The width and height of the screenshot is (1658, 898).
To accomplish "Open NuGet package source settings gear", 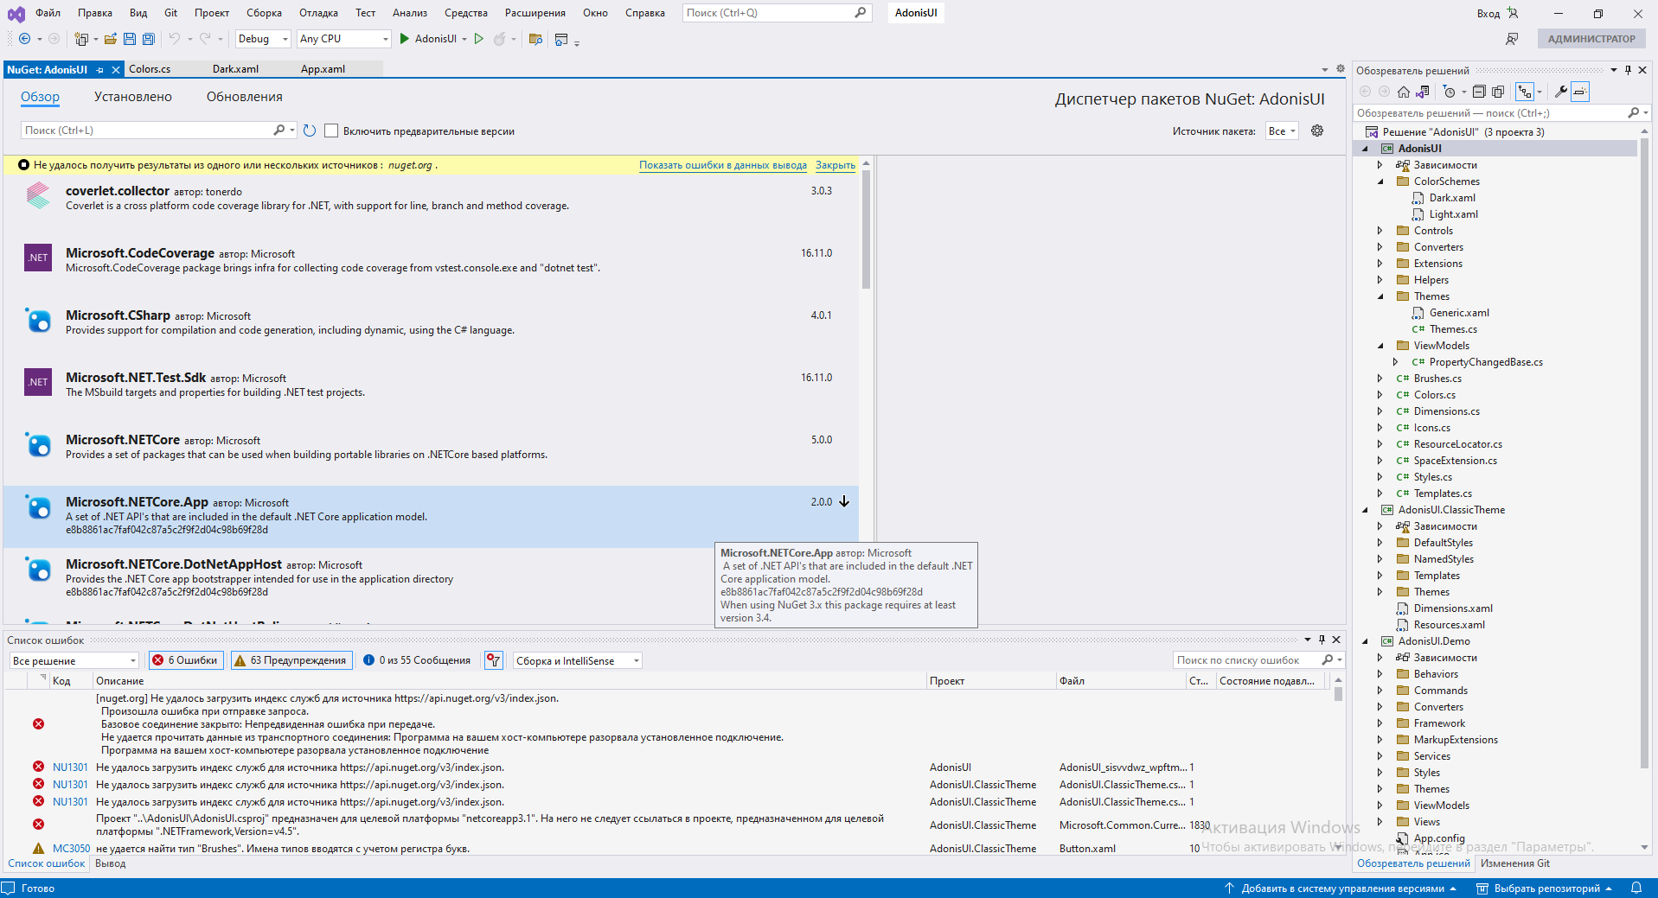I will pyautogui.click(x=1316, y=131).
